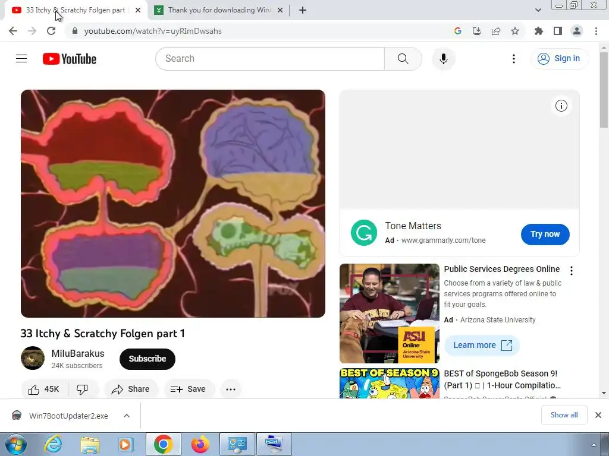
Task: Click the YouTube logo
Action: pos(70,59)
